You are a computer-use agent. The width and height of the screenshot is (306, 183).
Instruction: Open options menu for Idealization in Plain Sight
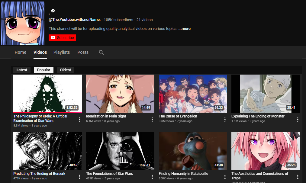click(x=152, y=119)
